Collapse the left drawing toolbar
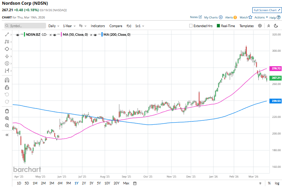 (x=7, y=135)
